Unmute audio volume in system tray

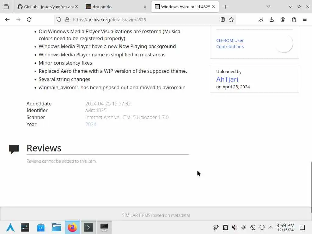[234, 227]
